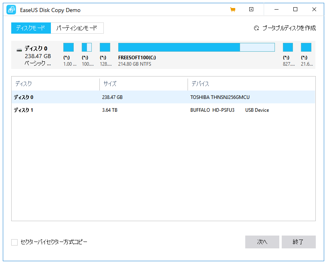Image resolution: width=327 pixels, height=264 pixels.
Task: Switch to the パーティションモード tab
Action: tap(77, 28)
